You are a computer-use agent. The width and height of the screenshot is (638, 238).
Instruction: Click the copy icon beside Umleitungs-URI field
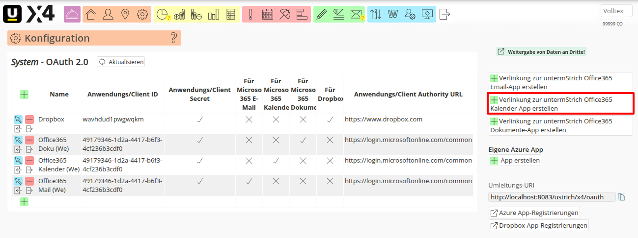click(622, 197)
